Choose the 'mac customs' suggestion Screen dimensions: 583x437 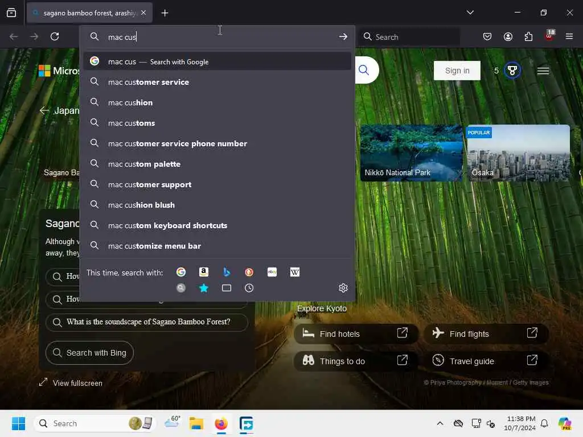pos(217,123)
